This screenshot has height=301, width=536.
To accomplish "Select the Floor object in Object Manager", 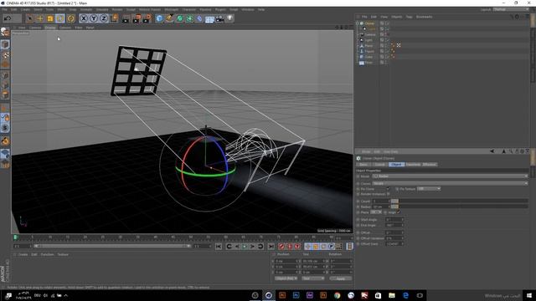I will pos(368,63).
